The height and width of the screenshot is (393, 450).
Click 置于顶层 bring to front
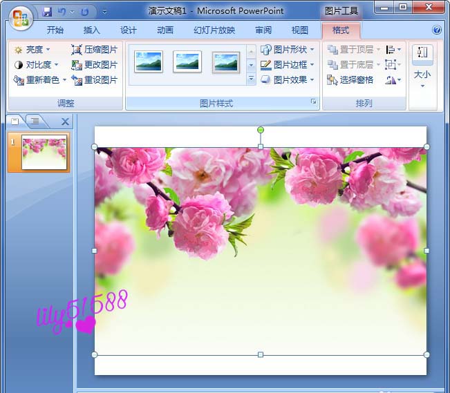(x=350, y=50)
